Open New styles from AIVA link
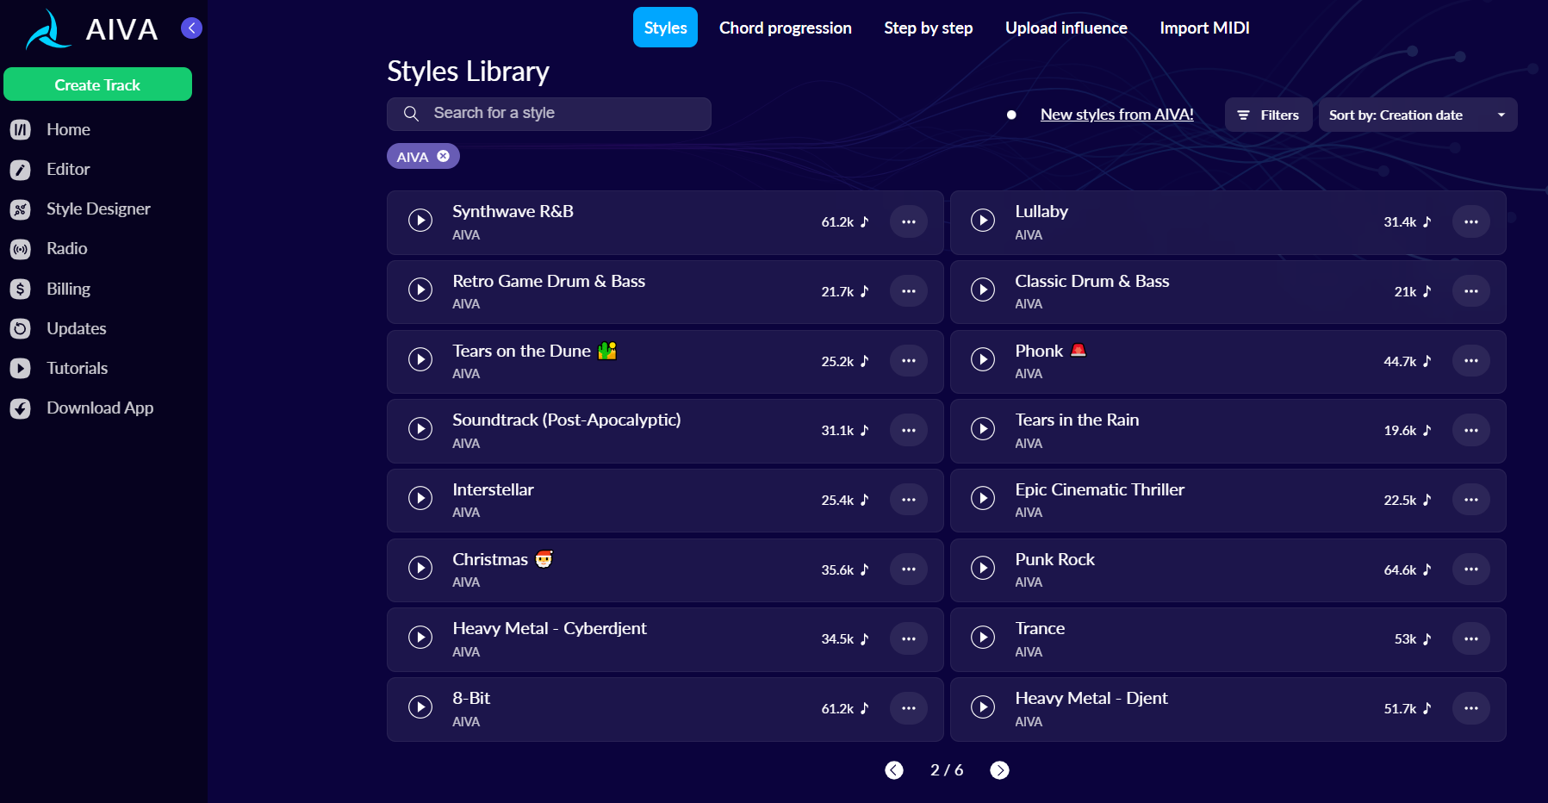Image resolution: width=1548 pixels, height=803 pixels. tap(1116, 114)
